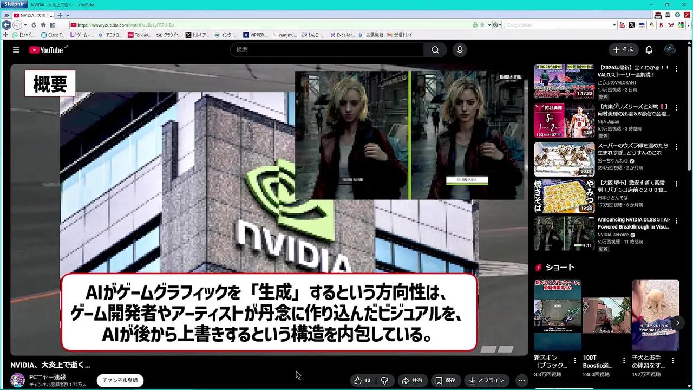Save the video with 保存 button

(x=445, y=380)
